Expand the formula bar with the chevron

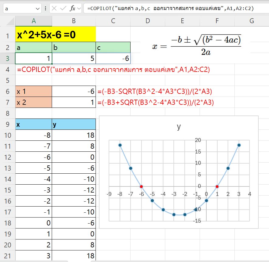(x=79, y=9)
